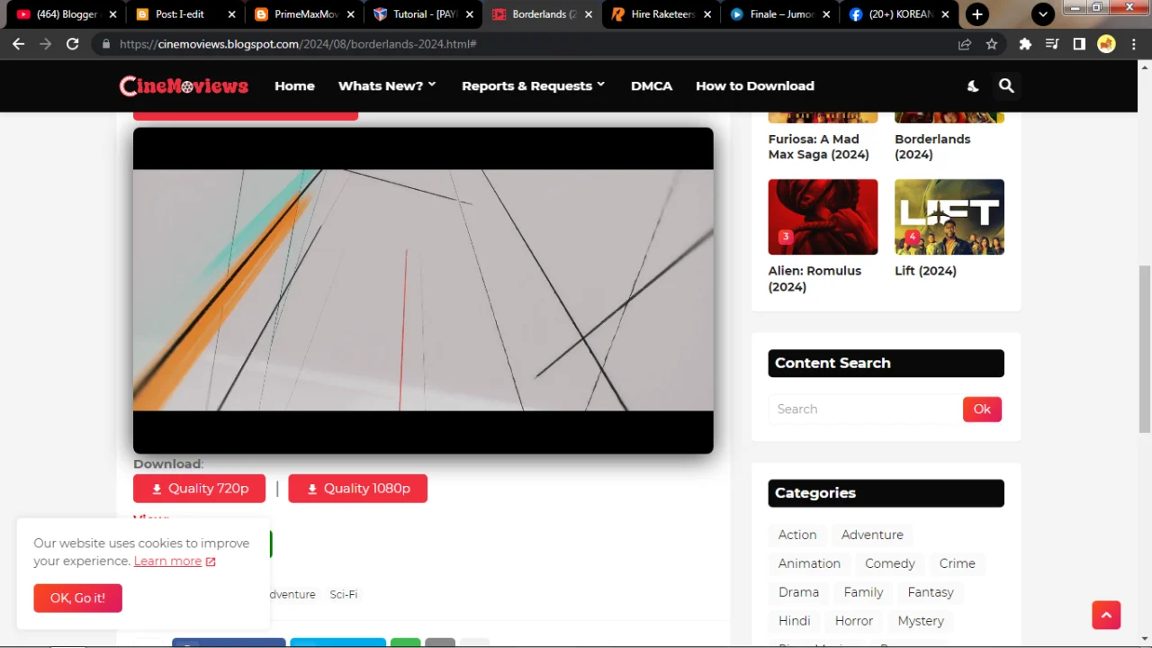Image resolution: width=1152 pixels, height=648 pixels.
Task: Close the Hire Raketeers tab
Action: point(707,14)
